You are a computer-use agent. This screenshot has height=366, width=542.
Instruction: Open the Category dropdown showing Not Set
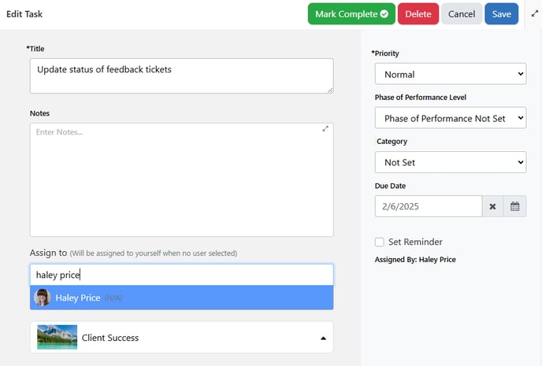[x=451, y=162]
